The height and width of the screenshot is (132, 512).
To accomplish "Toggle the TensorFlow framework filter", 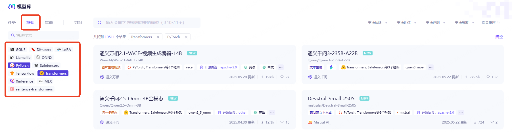I will tap(22, 73).
